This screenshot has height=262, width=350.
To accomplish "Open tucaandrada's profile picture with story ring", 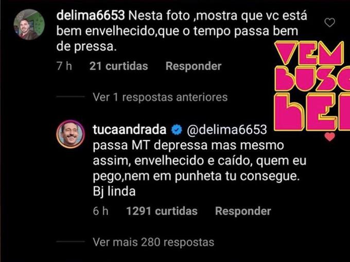I will point(71,134).
